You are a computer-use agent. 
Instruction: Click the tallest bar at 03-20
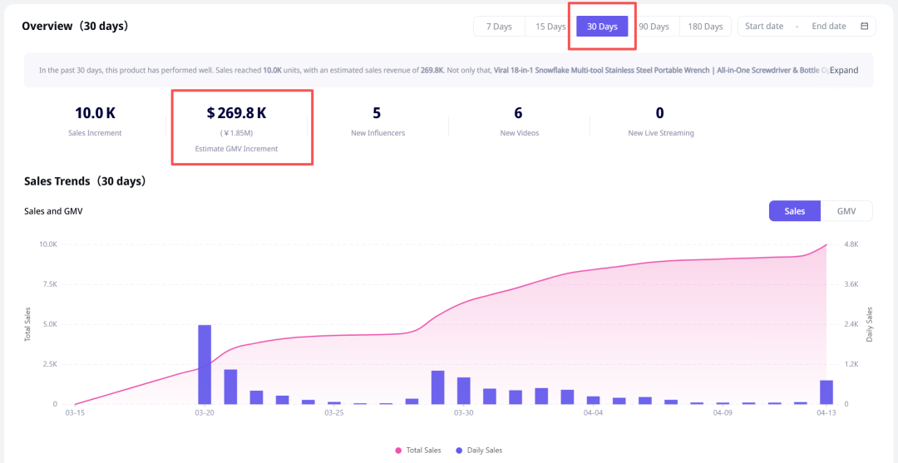pyautogui.click(x=205, y=366)
